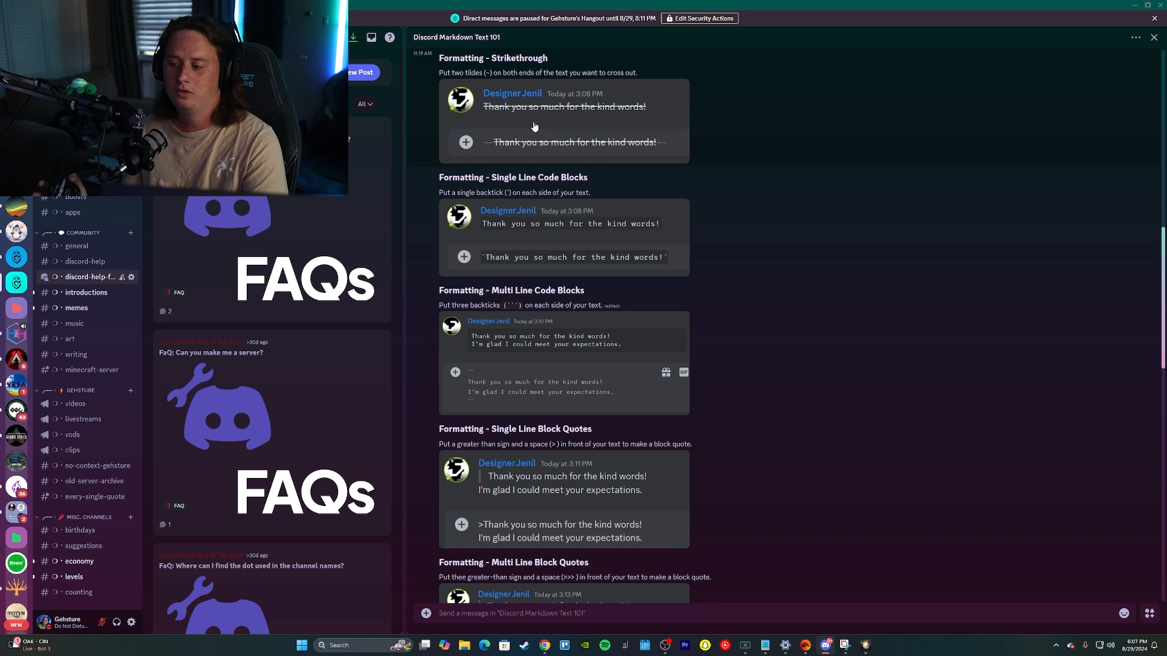Open more options for the forum post

point(1135,38)
